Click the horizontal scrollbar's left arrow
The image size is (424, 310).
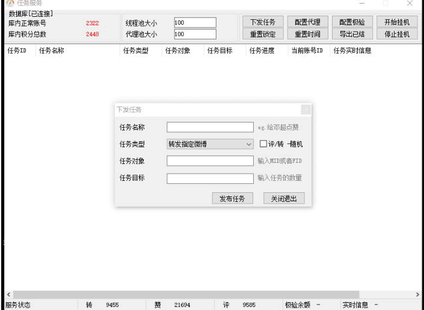tap(8, 294)
